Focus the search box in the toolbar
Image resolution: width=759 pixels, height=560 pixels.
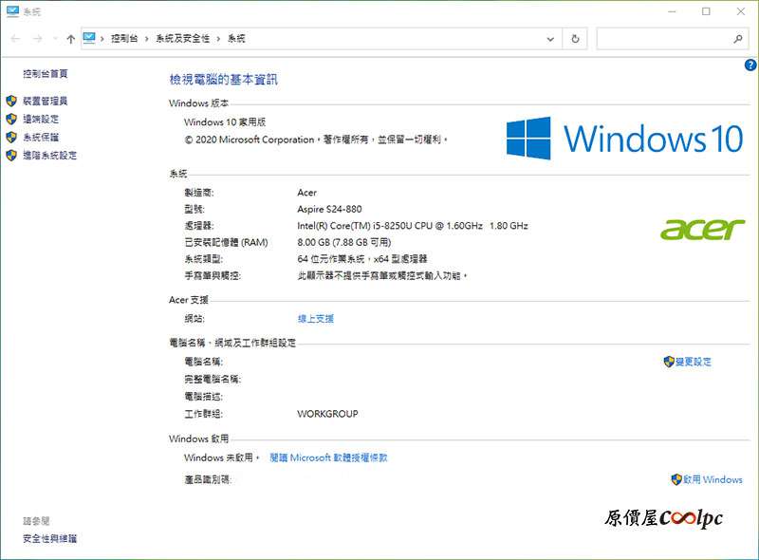point(671,39)
